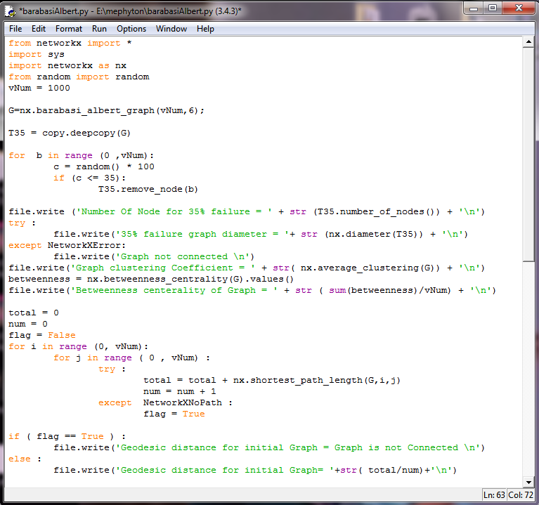This screenshot has height=505, width=539.
Task: Click the Col: 72 status indicator
Action: click(x=520, y=495)
